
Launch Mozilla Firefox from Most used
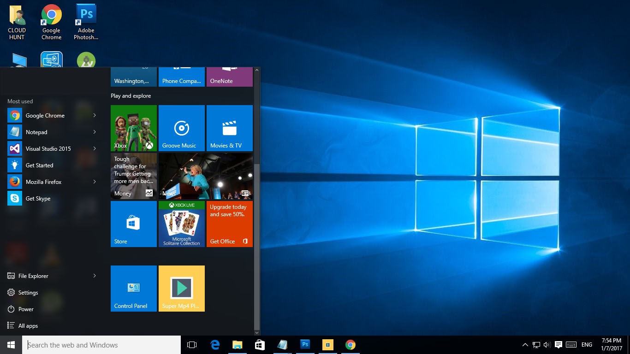click(x=44, y=182)
